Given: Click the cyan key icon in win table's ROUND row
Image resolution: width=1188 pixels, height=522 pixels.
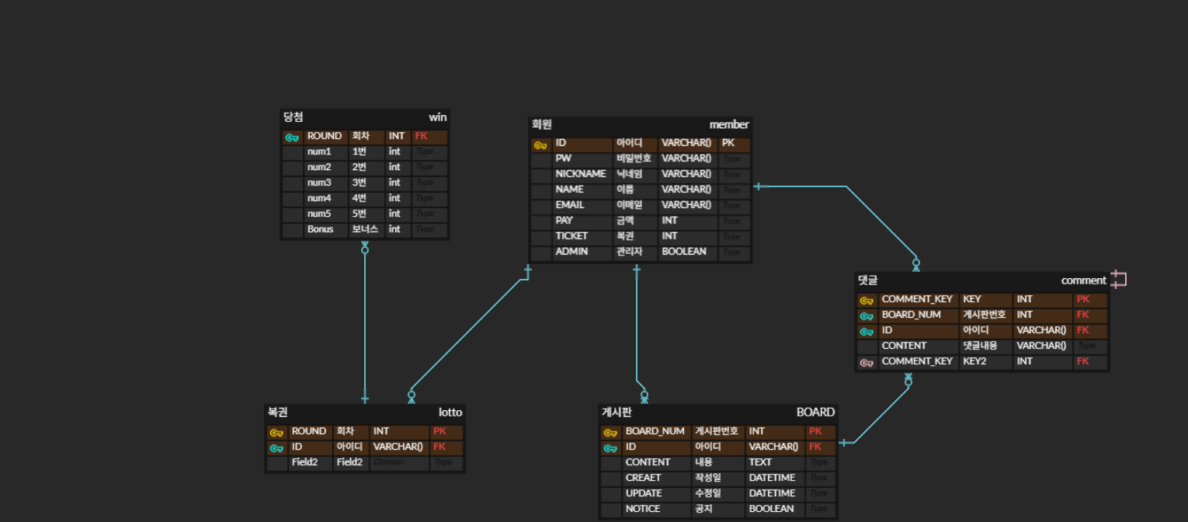Looking at the screenshot, I should click(x=292, y=137).
